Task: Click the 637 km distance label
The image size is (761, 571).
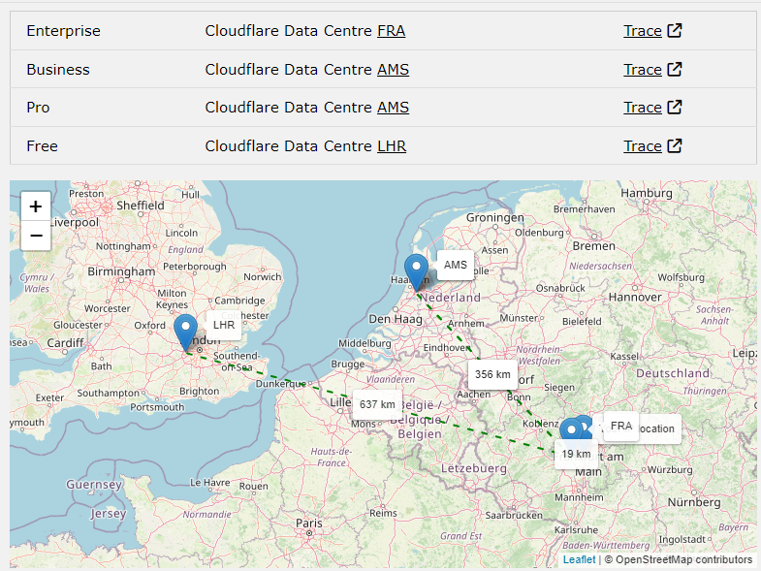Action: [x=377, y=404]
